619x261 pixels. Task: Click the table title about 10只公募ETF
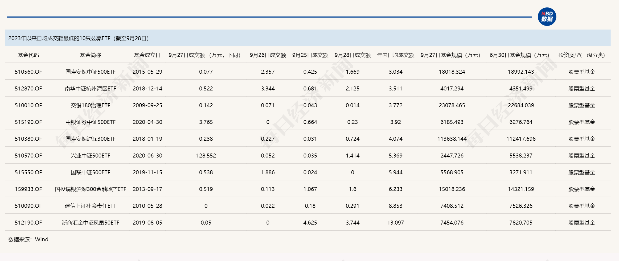[x=79, y=38]
